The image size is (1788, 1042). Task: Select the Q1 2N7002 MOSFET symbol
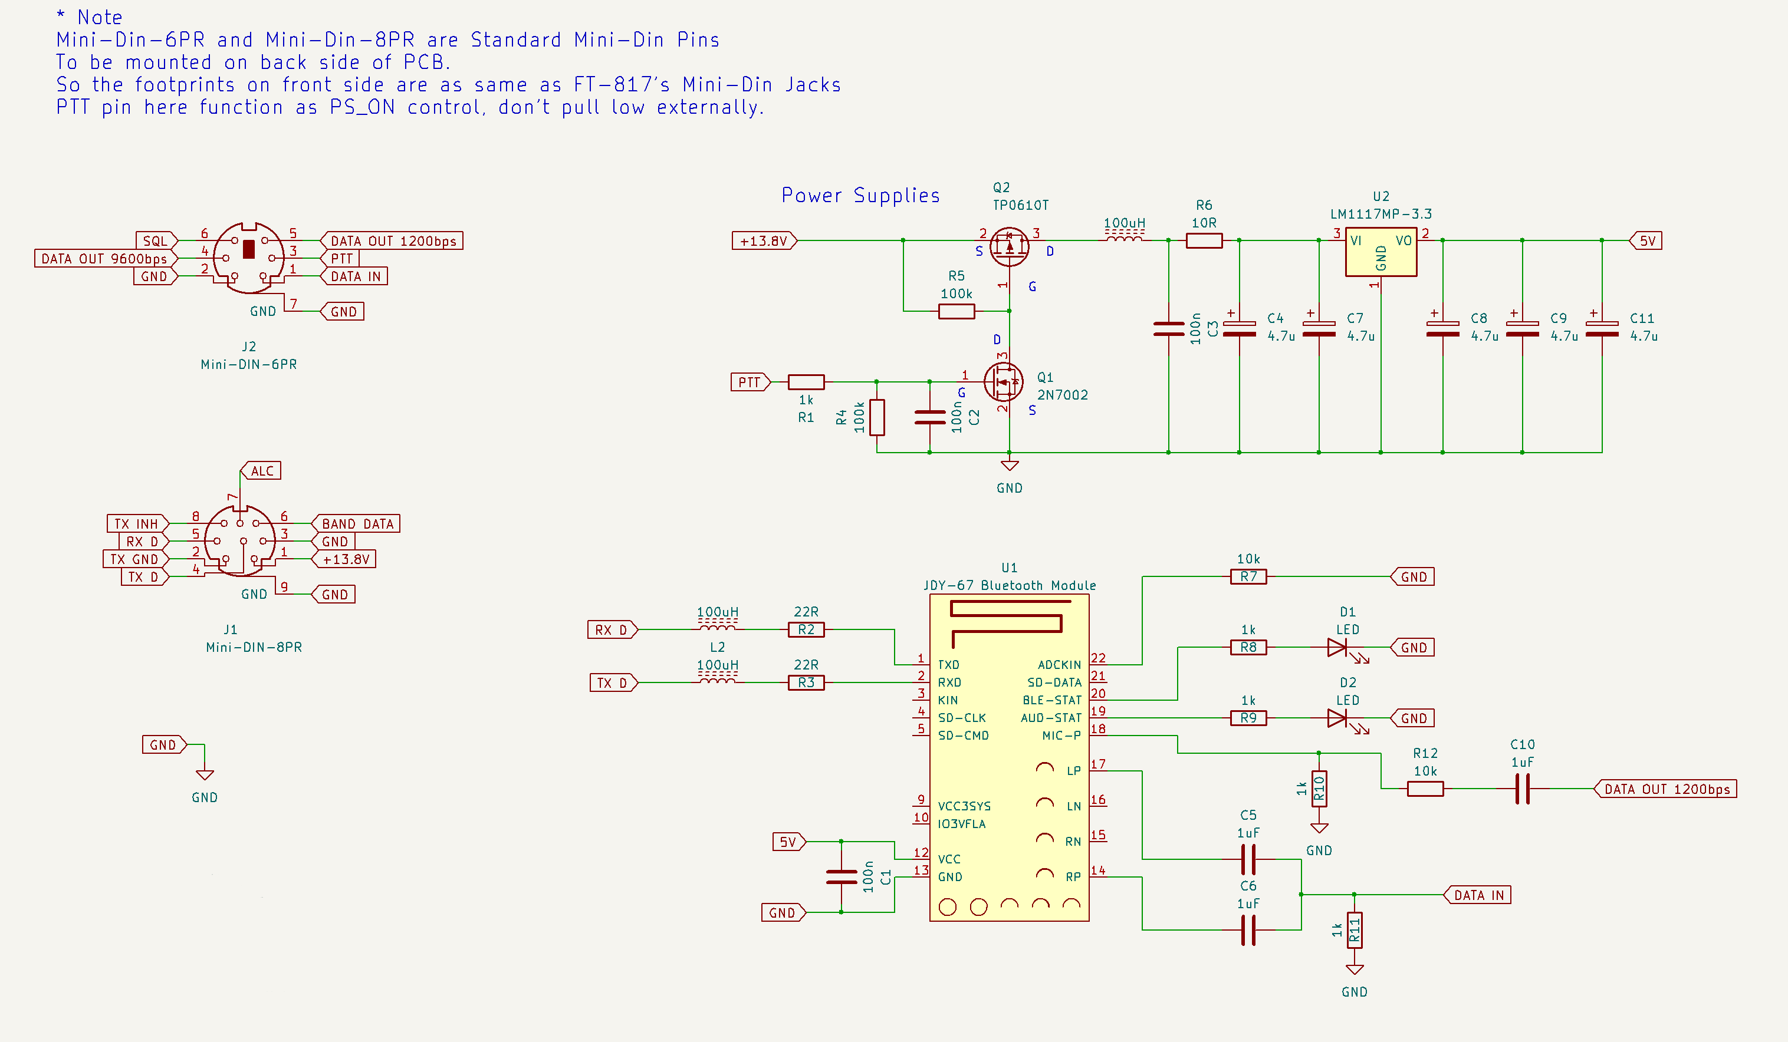[1004, 382]
